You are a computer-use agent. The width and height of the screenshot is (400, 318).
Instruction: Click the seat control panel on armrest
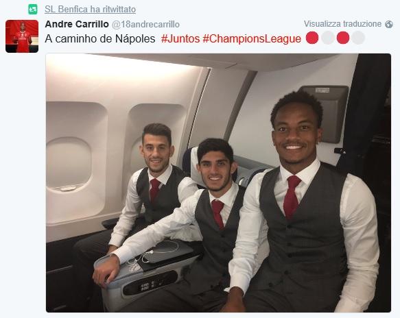(x=150, y=283)
